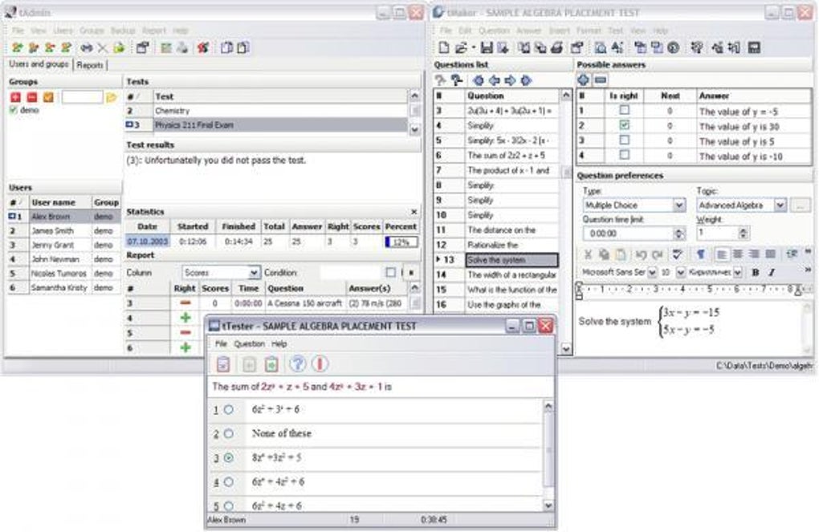The width and height of the screenshot is (819, 532).
Task: Click the small dropdown arrow beside tMaker Open icon
Action: [x=473, y=48]
